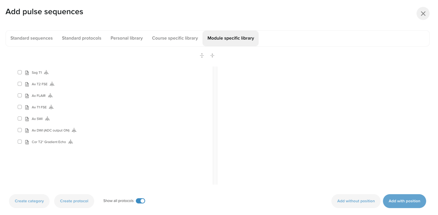438x215 pixels.
Task: Click the document icon beside Ax DWI
Action: (x=27, y=131)
